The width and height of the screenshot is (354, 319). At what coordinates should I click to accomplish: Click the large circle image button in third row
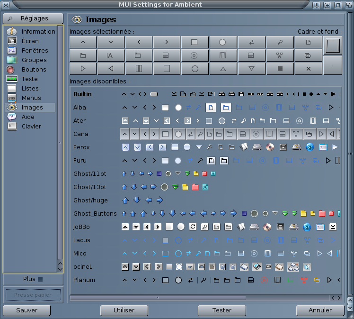pos(195,69)
